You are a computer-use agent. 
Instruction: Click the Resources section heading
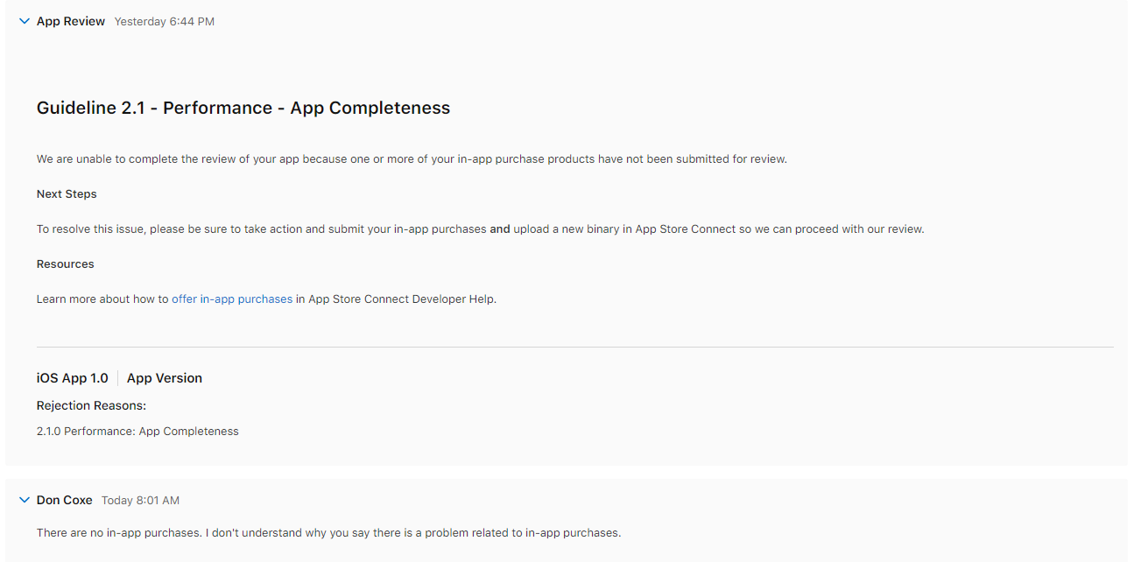[x=65, y=263]
